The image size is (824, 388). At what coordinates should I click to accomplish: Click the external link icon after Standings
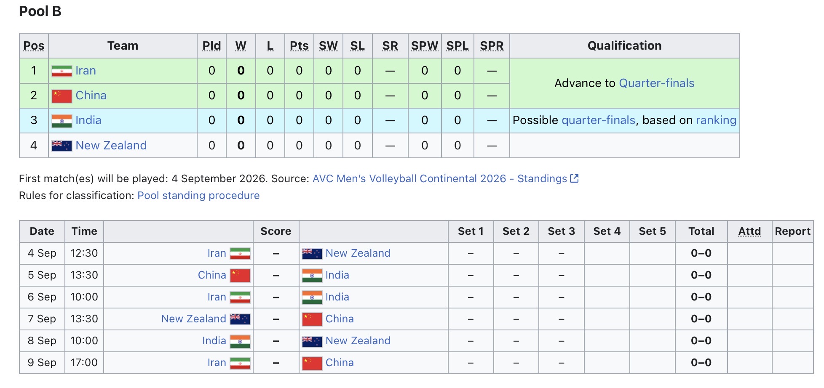pos(574,178)
